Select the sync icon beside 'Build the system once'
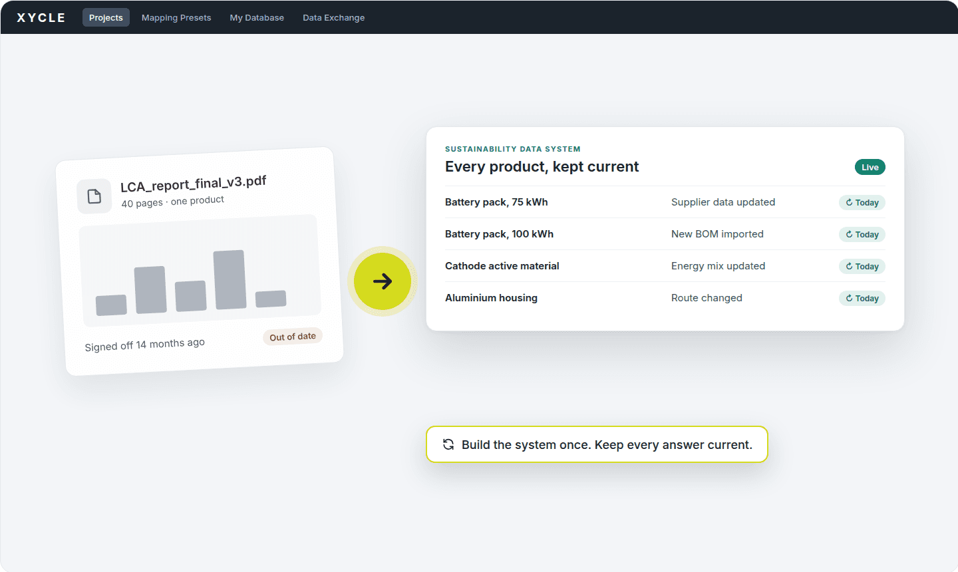The width and height of the screenshot is (958, 572). (x=448, y=444)
